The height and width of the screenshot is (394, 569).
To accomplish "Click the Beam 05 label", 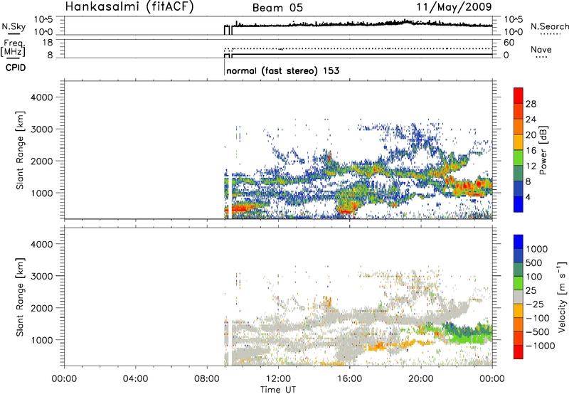I will pyautogui.click(x=277, y=8).
